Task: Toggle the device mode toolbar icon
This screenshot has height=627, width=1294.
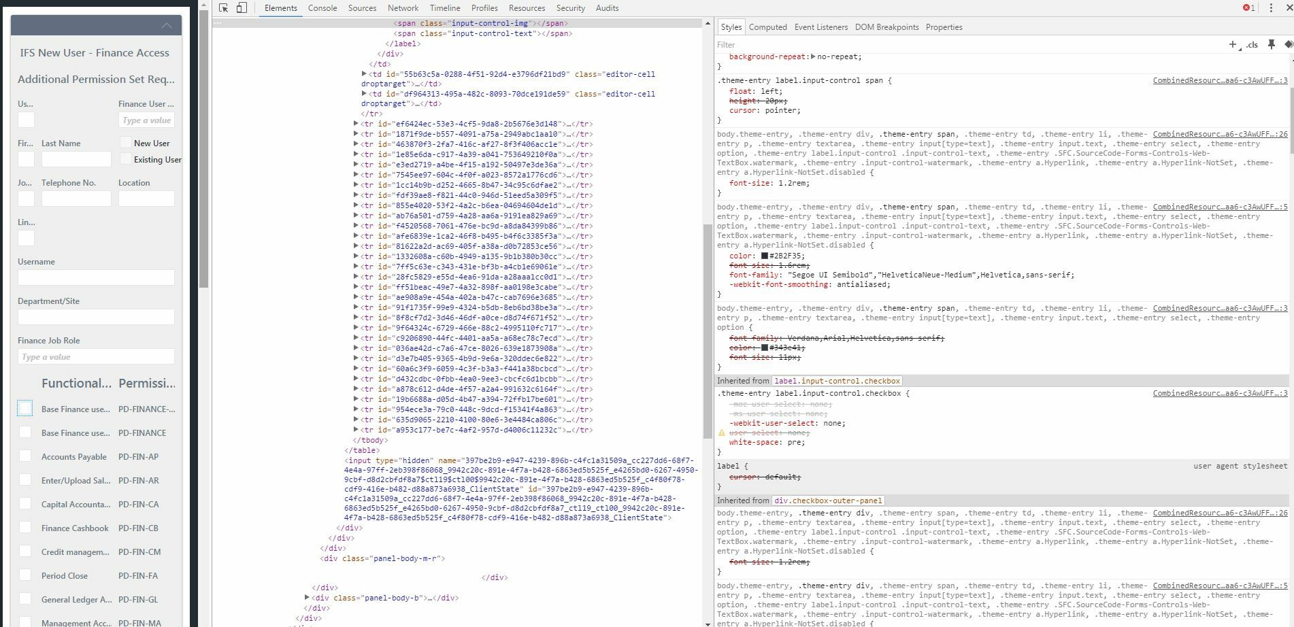Action: [242, 8]
